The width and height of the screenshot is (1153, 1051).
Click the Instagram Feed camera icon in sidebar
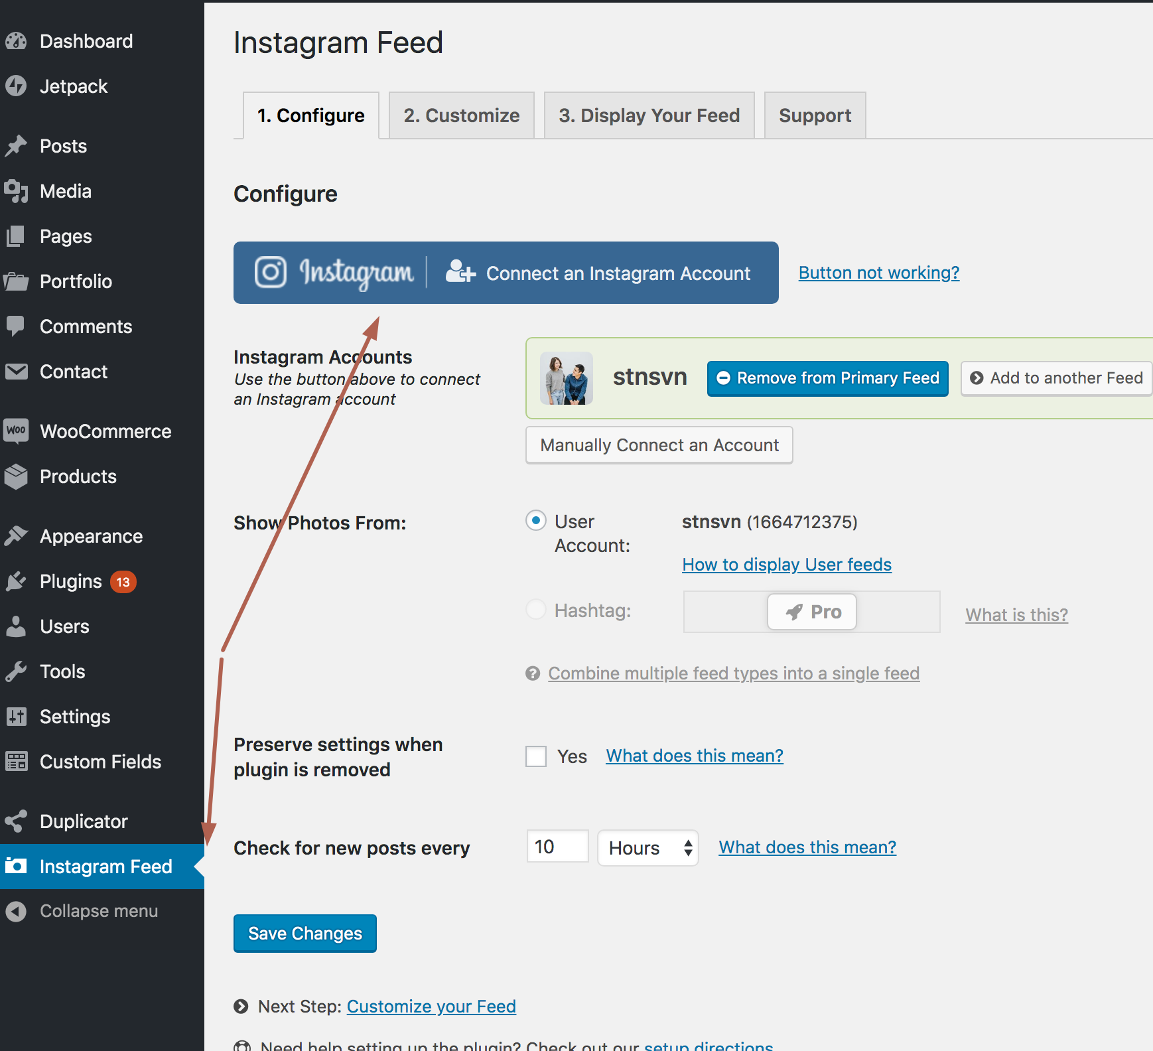(x=16, y=866)
